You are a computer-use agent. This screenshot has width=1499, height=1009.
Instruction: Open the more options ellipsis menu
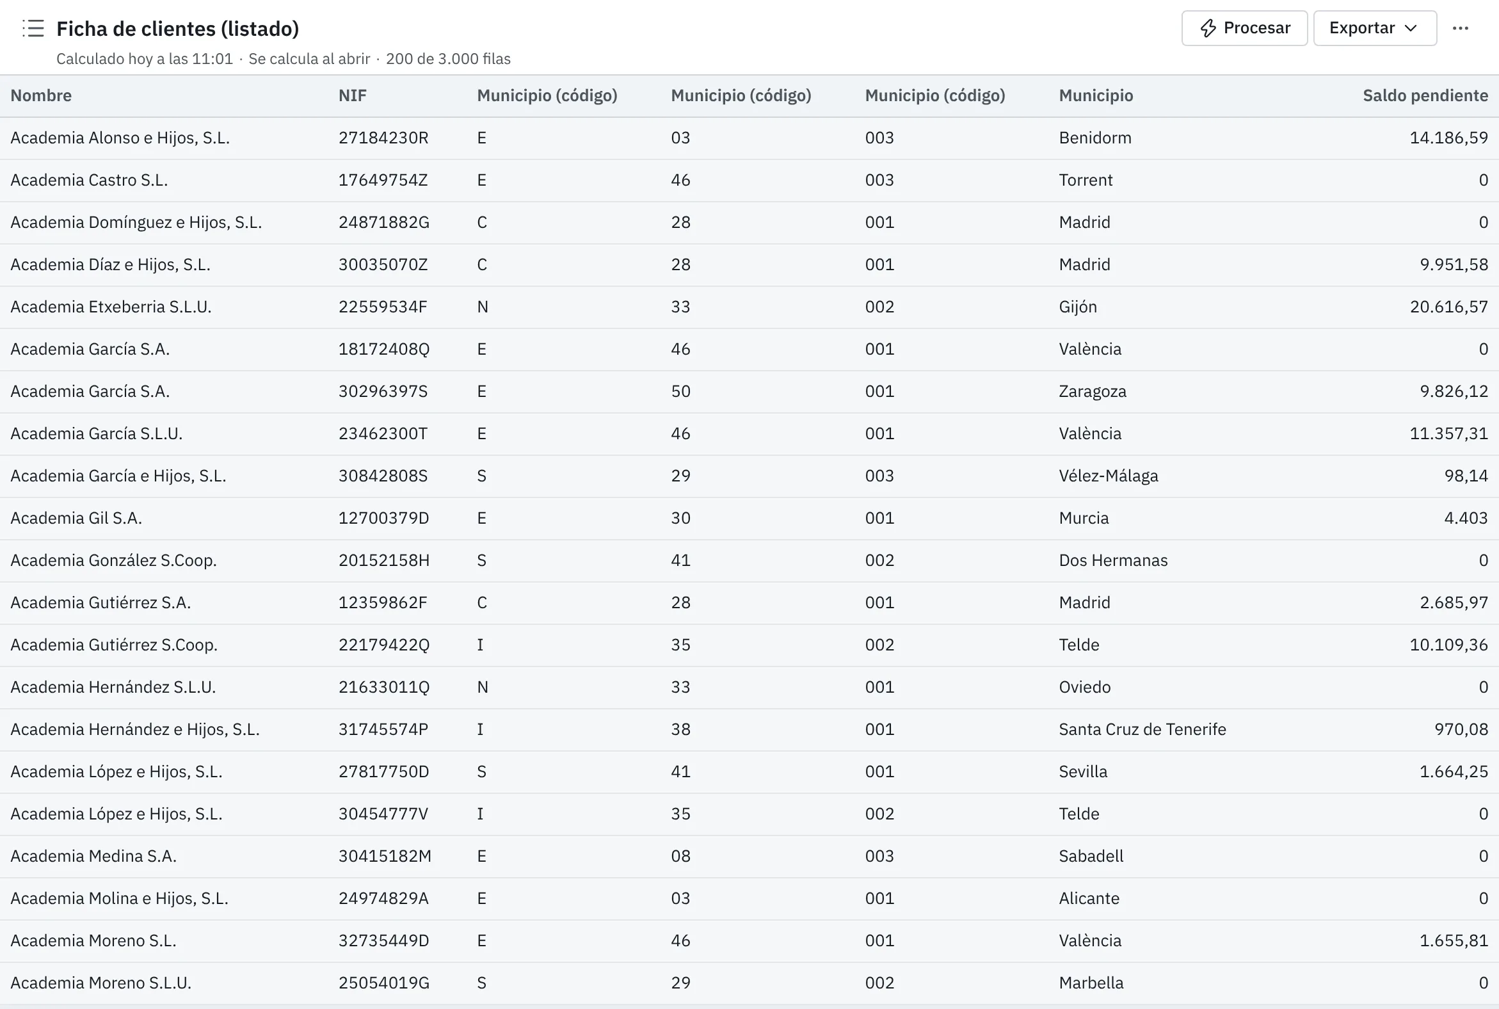(x=1461, y=28)
